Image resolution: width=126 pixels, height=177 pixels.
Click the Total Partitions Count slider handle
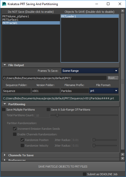tap(57, 115)
